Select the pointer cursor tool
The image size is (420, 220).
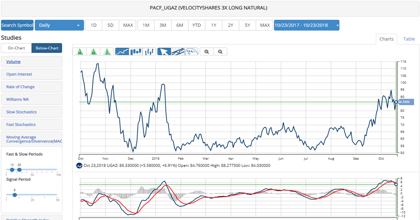(164, 51)
